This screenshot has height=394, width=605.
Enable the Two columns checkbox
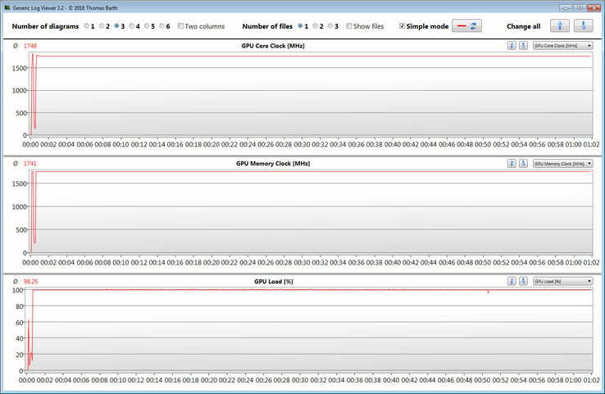[180, 26]
